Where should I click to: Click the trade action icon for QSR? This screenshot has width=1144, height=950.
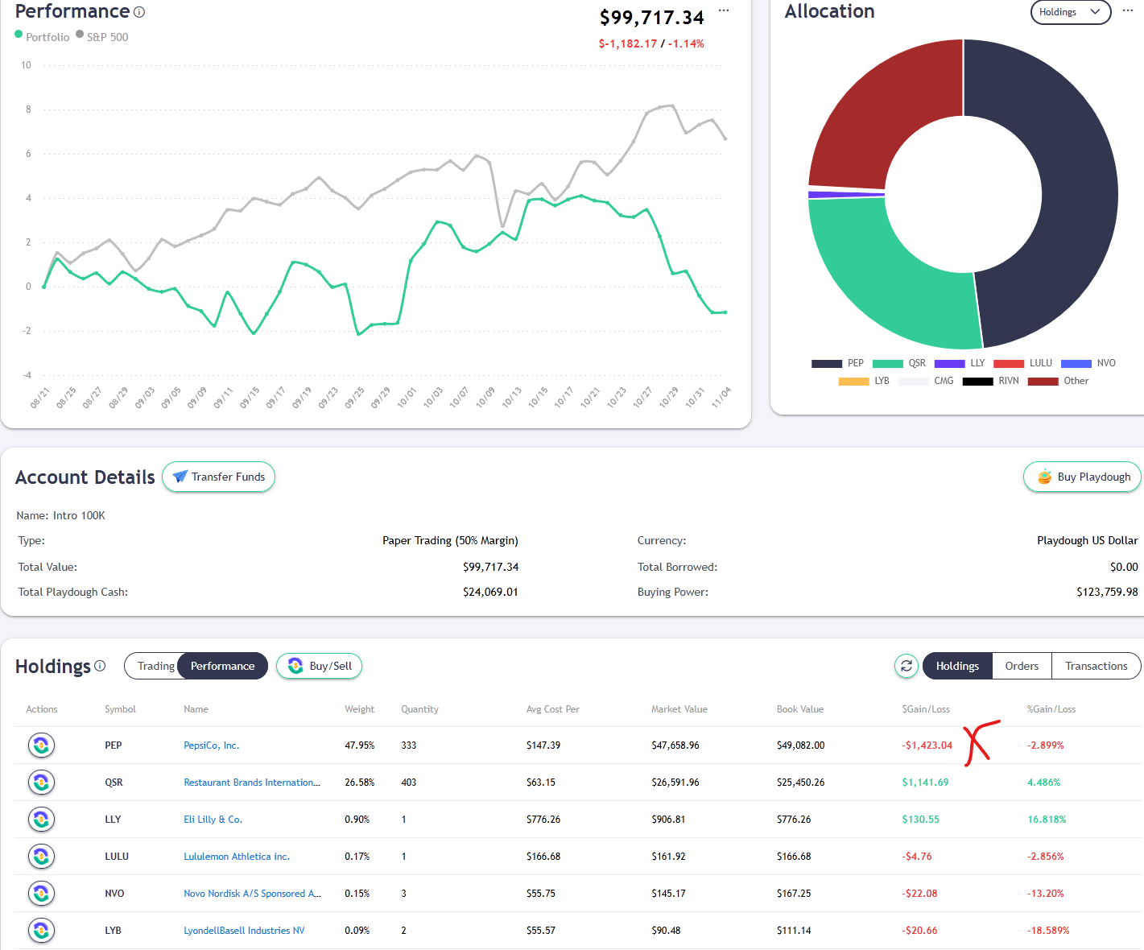point(41,783)
